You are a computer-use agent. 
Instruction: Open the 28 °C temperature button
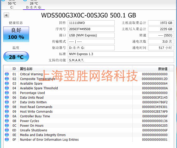click(x=16, y=57)
